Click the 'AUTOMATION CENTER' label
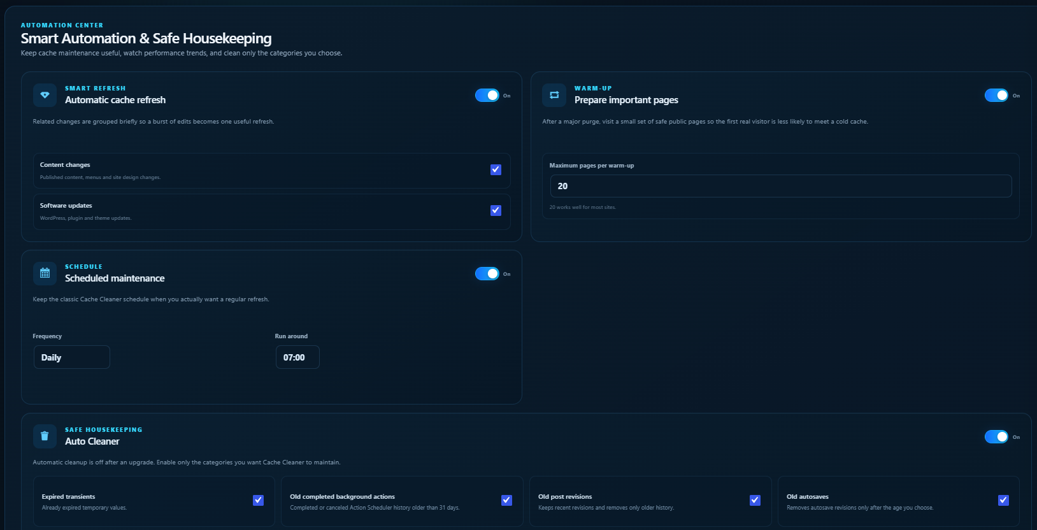This screenshot has height=530, width=1037. click(62, 25)
